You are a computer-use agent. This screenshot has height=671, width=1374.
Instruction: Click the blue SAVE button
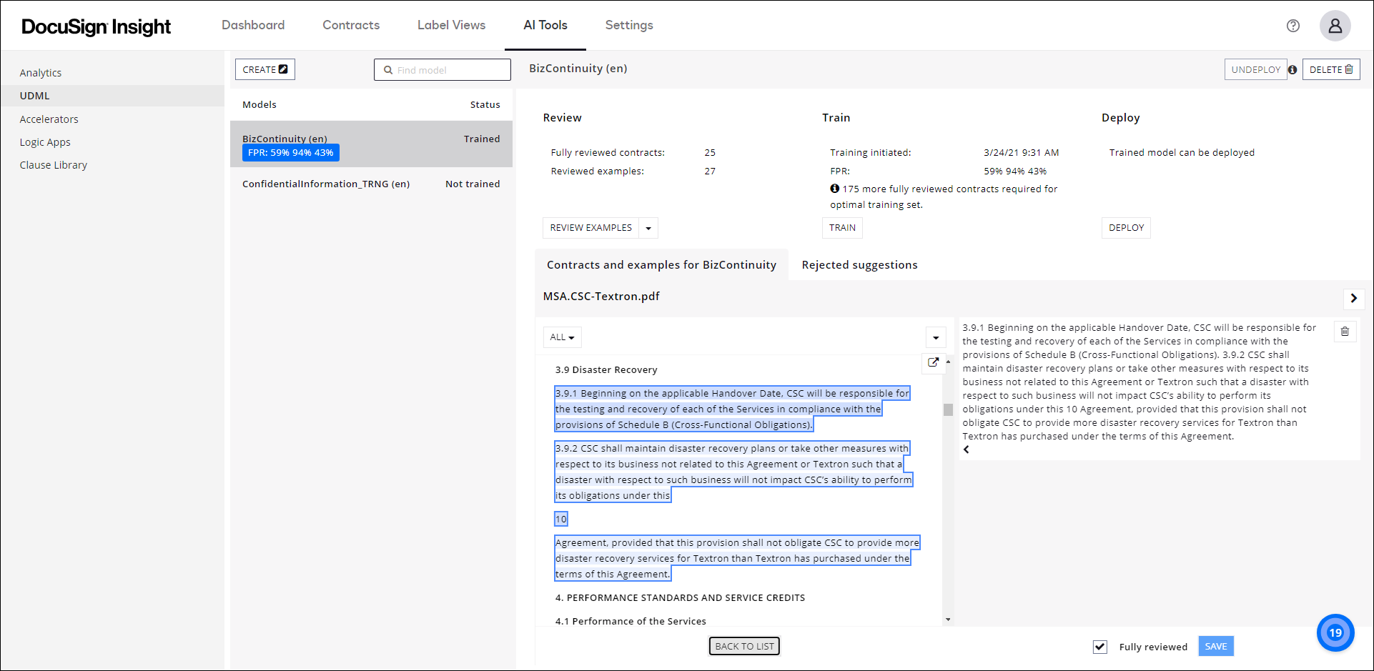tap(1215, 646)
